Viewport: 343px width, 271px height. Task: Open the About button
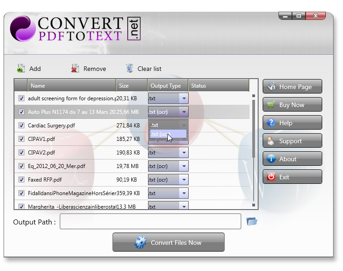tap(292, 159)
